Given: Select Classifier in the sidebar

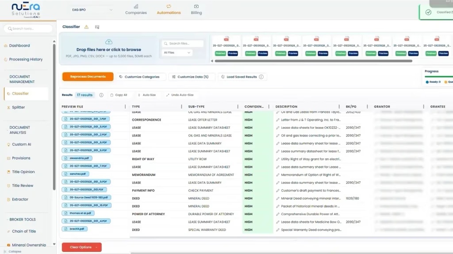Looking at the screenshot, I should tap(26, 93).
